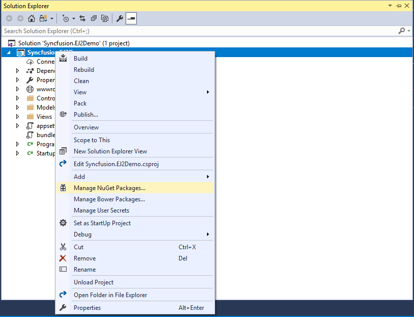Collapse the Syncfusion project node
414x317 pixels.
9,52
